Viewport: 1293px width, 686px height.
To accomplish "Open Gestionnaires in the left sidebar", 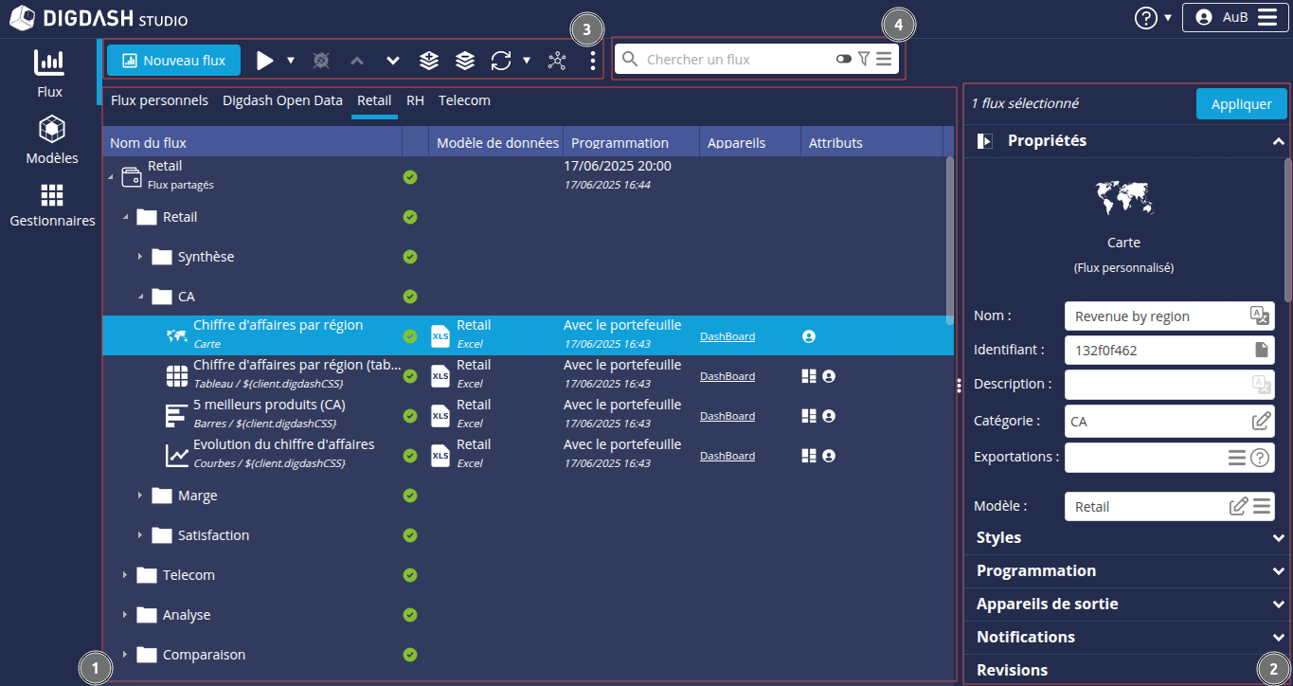I will [52, 205].
